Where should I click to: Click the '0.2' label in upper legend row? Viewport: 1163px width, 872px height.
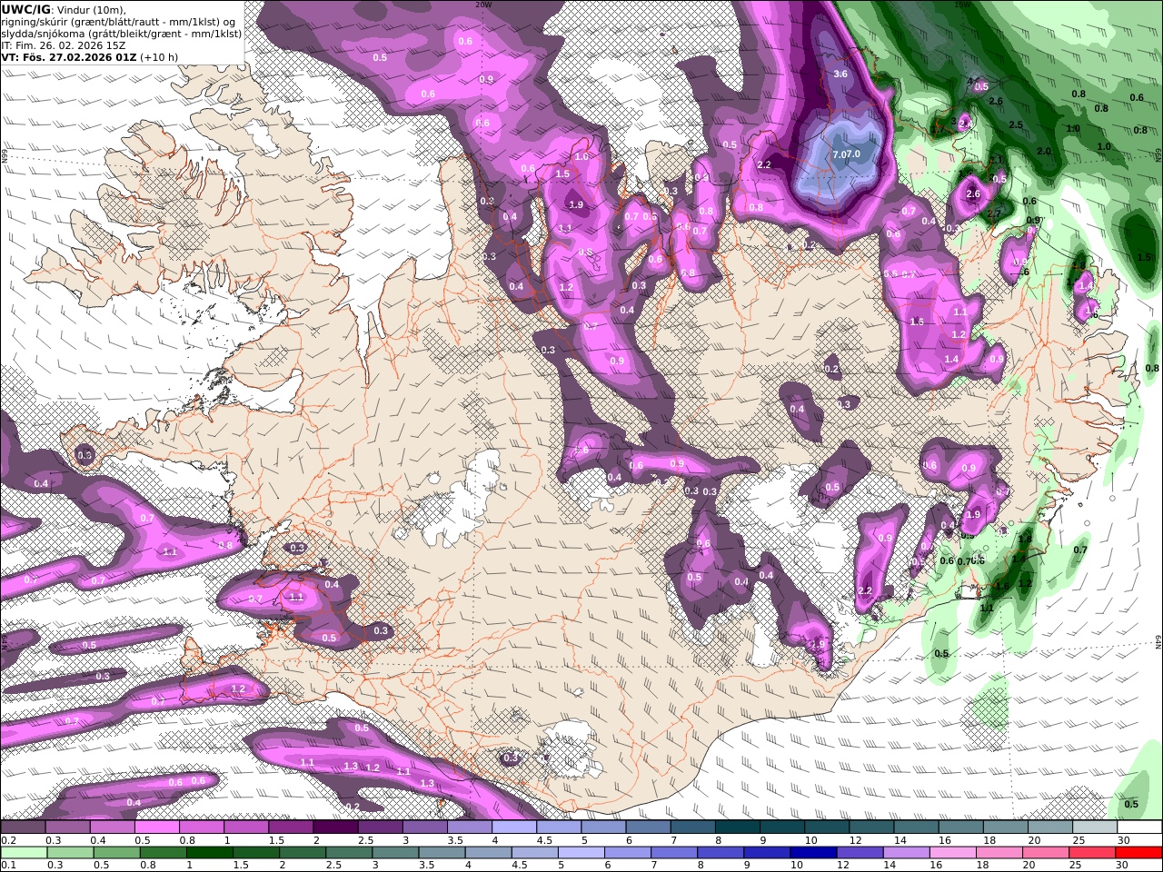[8, 841]
